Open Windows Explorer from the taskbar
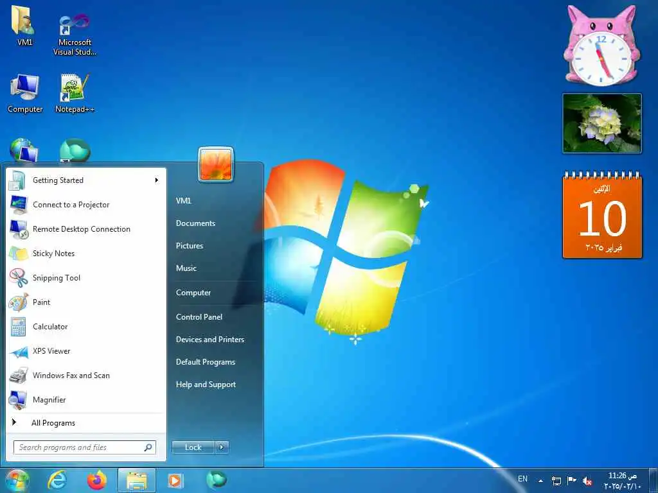 point(136,480)
